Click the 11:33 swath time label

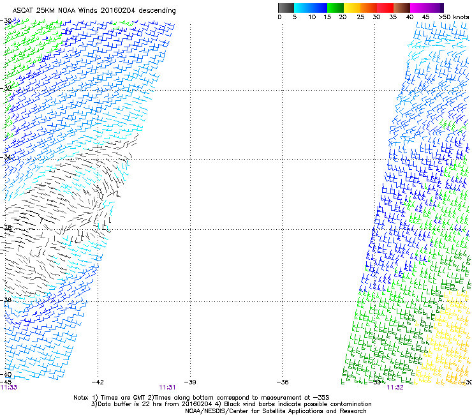click(x=9, y=388)
